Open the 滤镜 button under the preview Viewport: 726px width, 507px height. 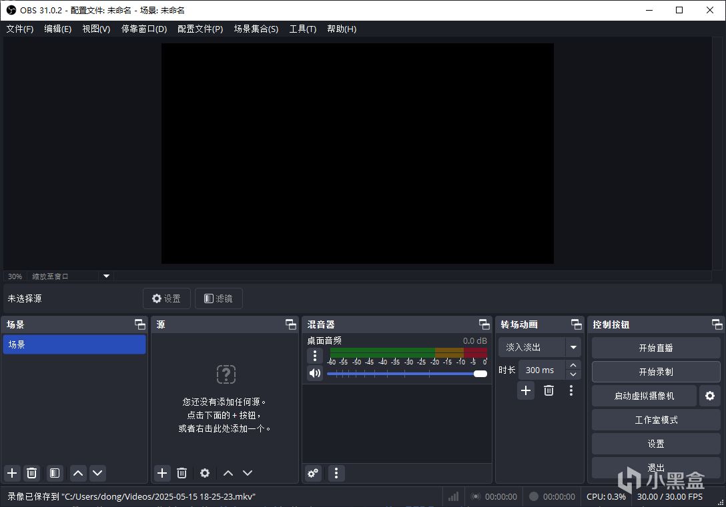[219, 298]
